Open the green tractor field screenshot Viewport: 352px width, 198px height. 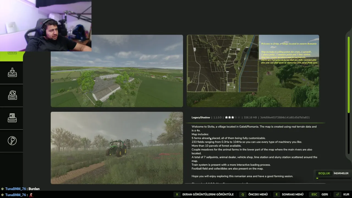click(x=117, y=148)
